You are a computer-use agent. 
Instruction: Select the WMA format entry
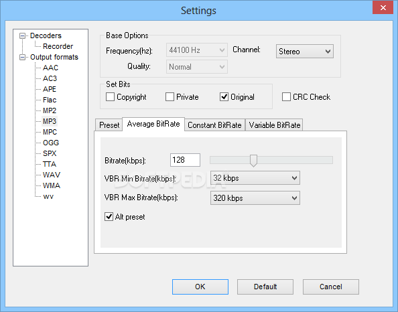click(x=52, y=185)
